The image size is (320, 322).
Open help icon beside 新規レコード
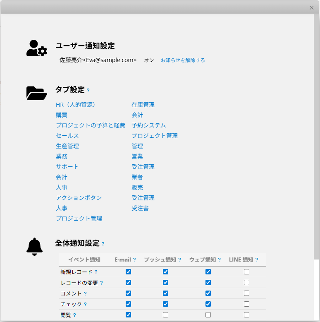(x=96, y=272)
